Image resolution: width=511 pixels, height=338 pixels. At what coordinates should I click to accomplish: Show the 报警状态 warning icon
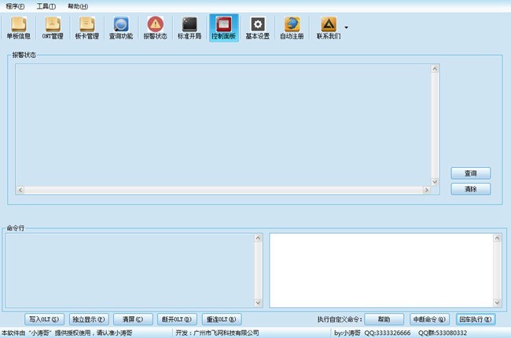[155, 28]
